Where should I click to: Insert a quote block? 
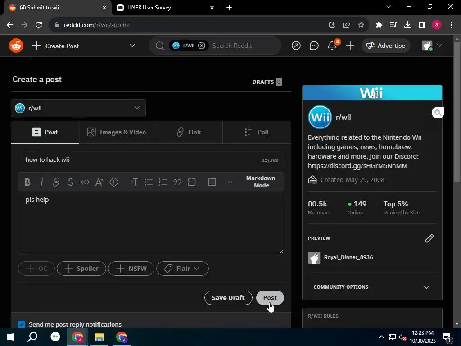tap(177, 182)
